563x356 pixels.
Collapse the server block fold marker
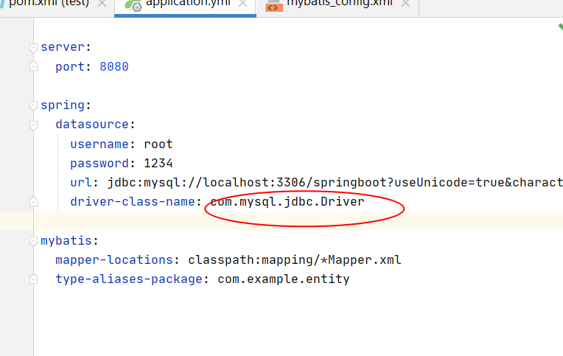(x=33, y=47)
